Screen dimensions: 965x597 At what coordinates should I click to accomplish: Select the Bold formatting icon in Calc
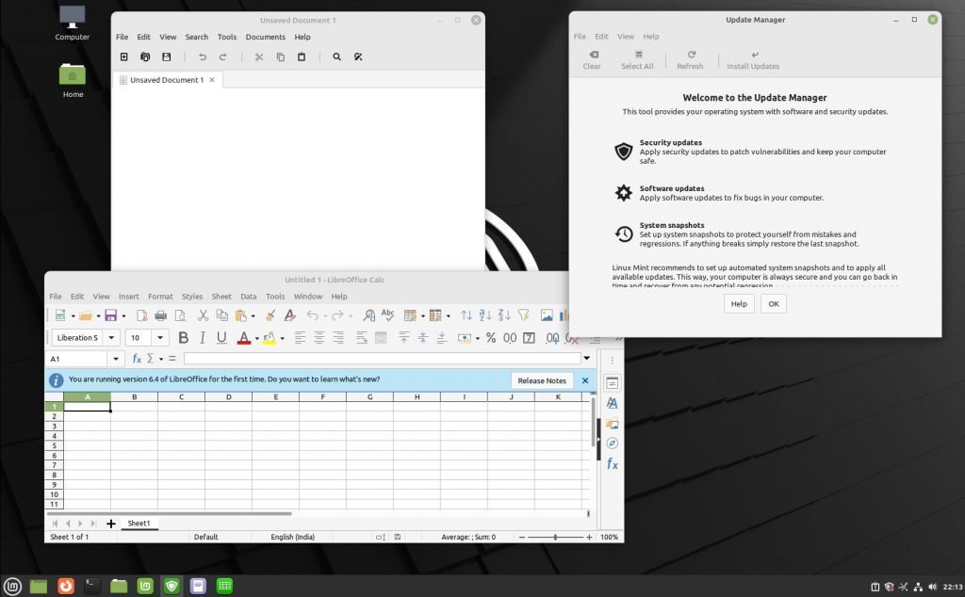(x=183, y=337)
